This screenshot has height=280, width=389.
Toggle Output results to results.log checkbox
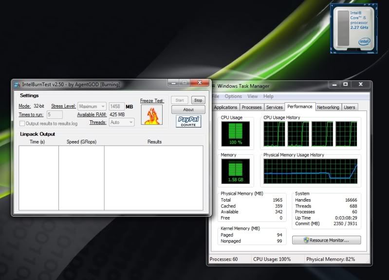click(x=22, y=123)
